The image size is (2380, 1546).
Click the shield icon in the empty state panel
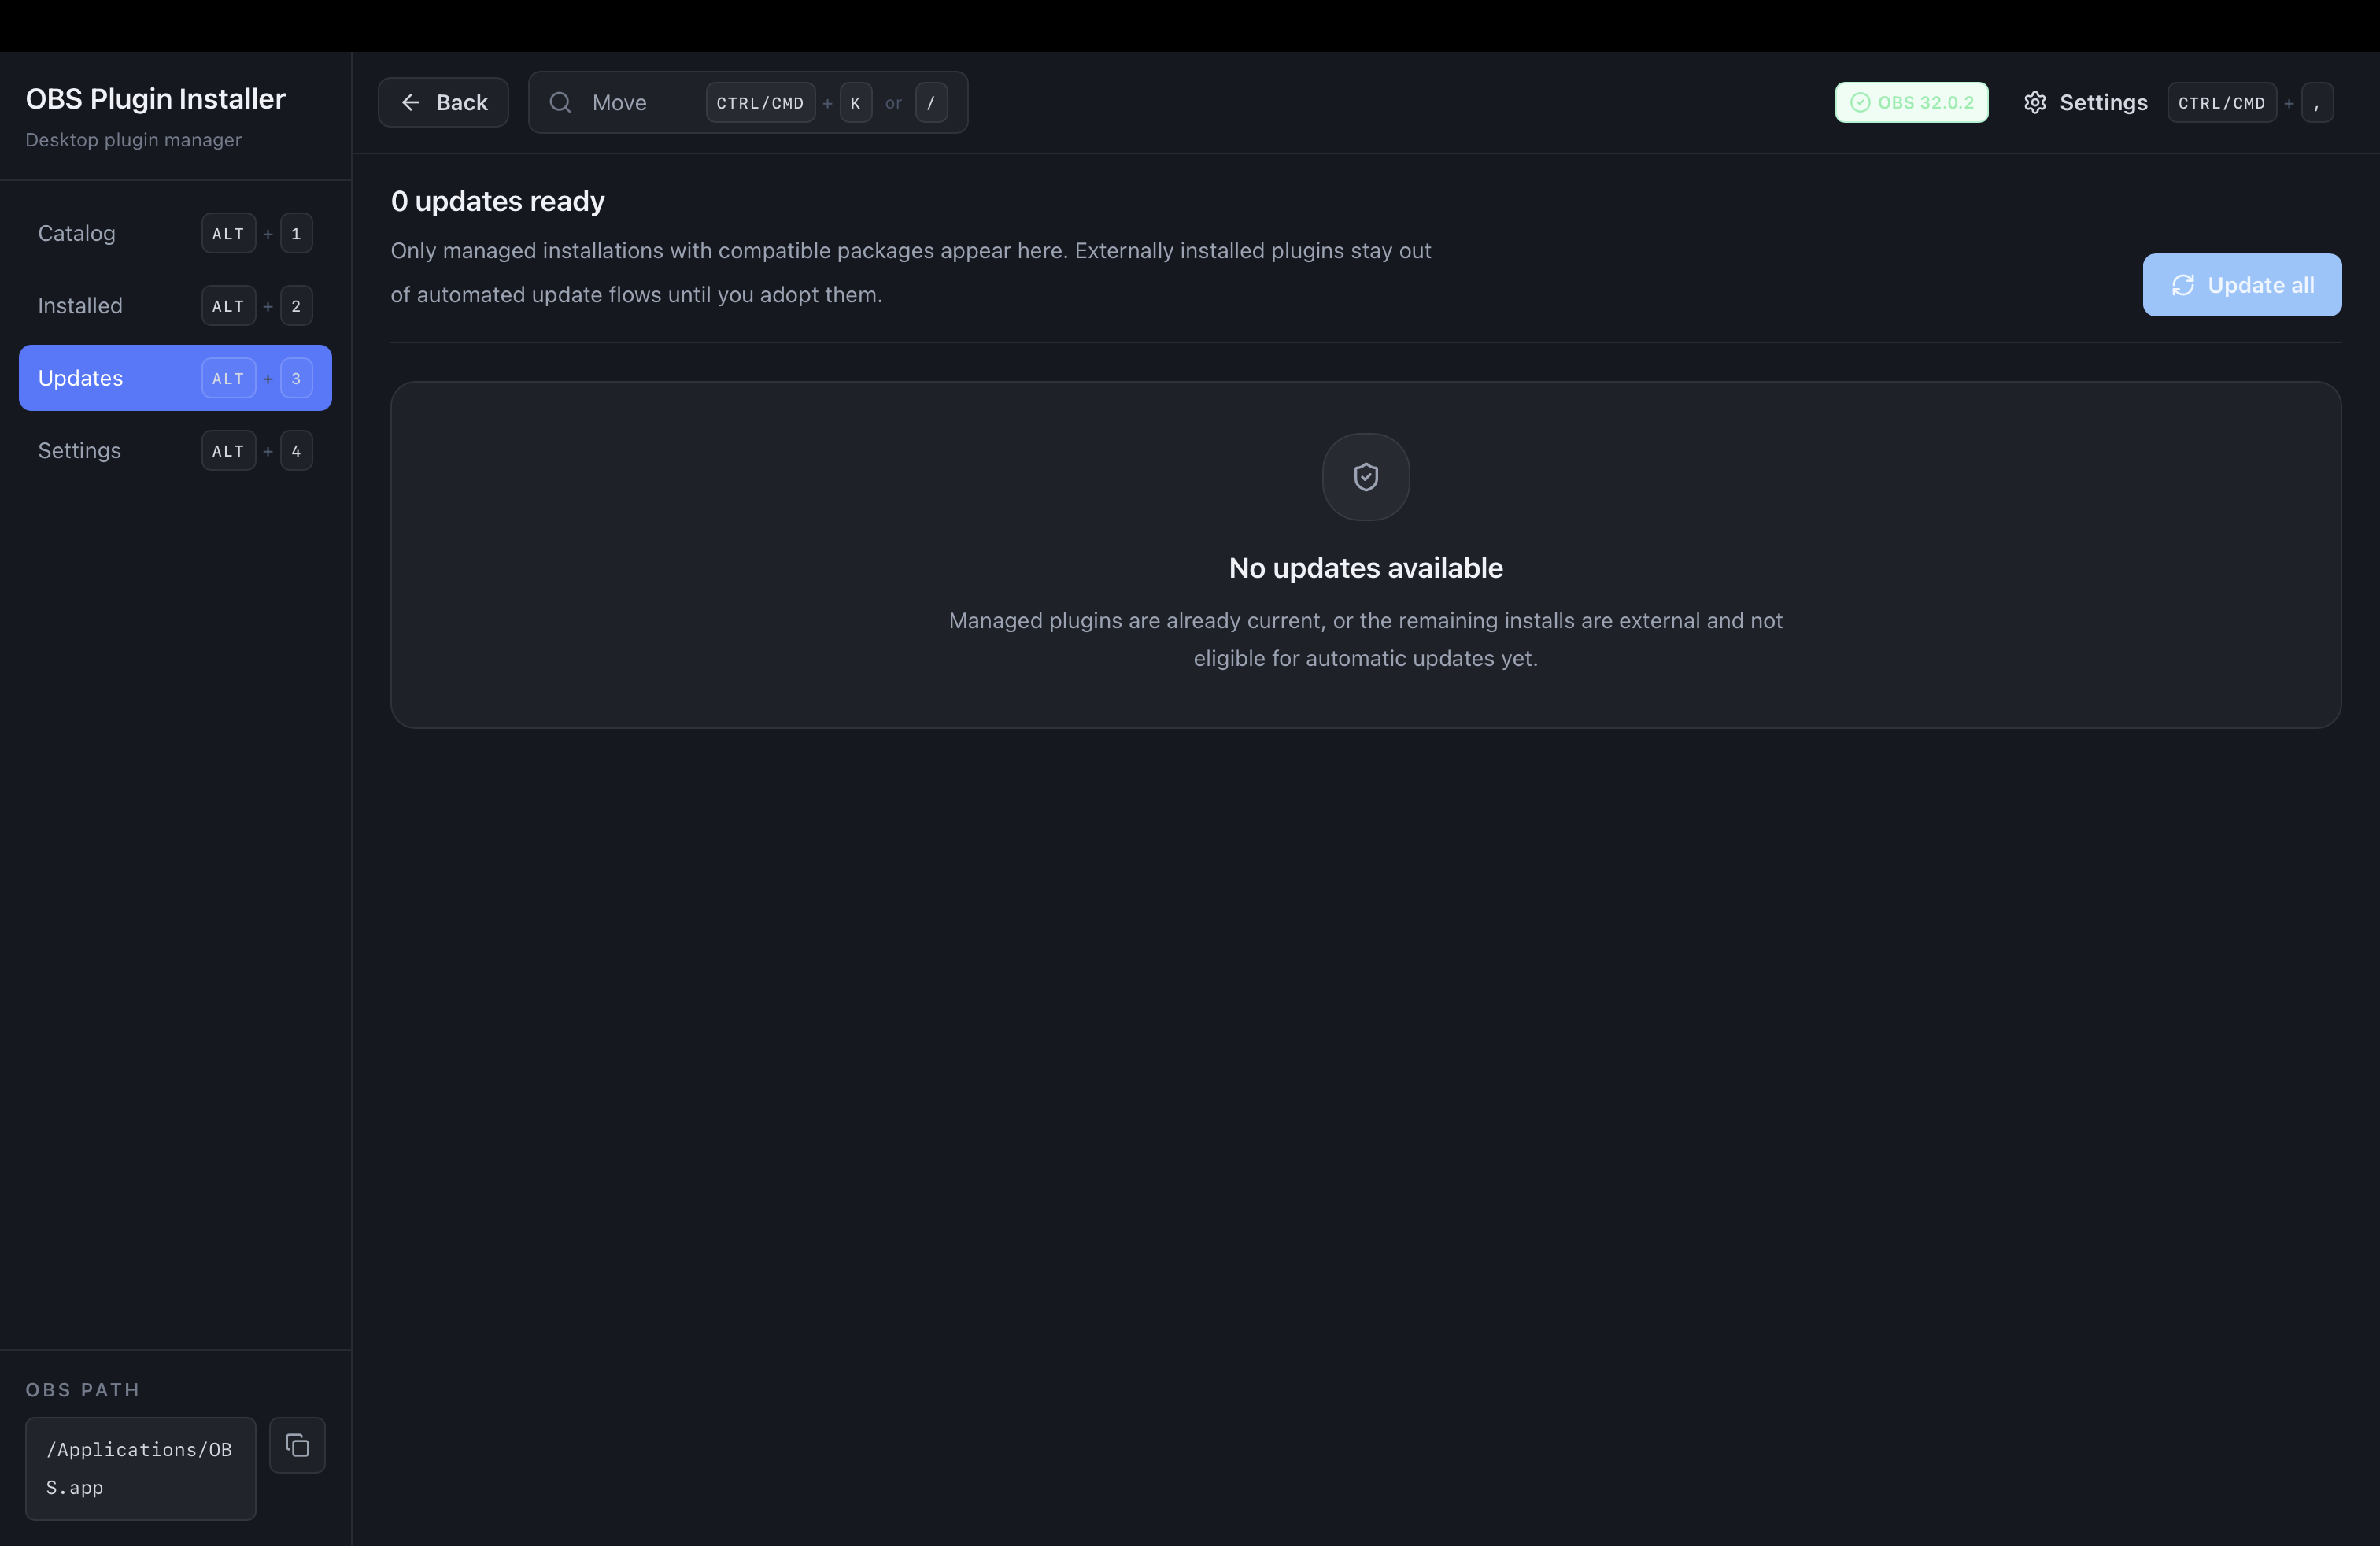[1365, 477]
